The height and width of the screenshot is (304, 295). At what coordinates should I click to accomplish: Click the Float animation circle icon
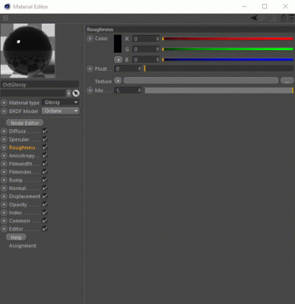(x=90, y=68)
